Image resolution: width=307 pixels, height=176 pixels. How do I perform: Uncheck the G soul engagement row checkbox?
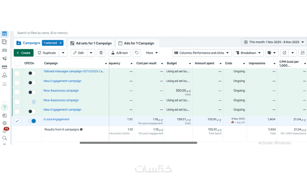click(17, 121)
